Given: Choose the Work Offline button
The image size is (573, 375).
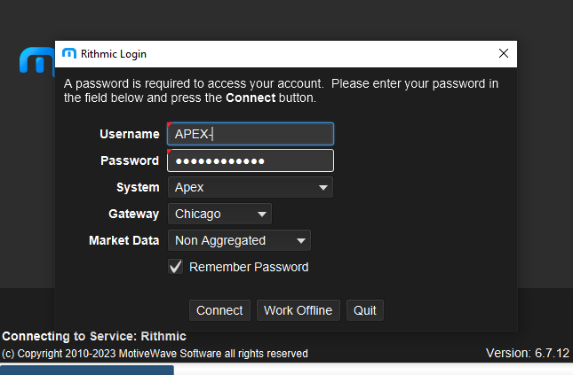Looking at the screenshot, I should [x=298, y=310].
